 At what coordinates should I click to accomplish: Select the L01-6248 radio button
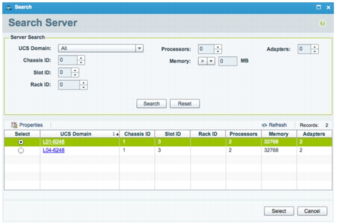pyautogui.click(x=21, y=142)
